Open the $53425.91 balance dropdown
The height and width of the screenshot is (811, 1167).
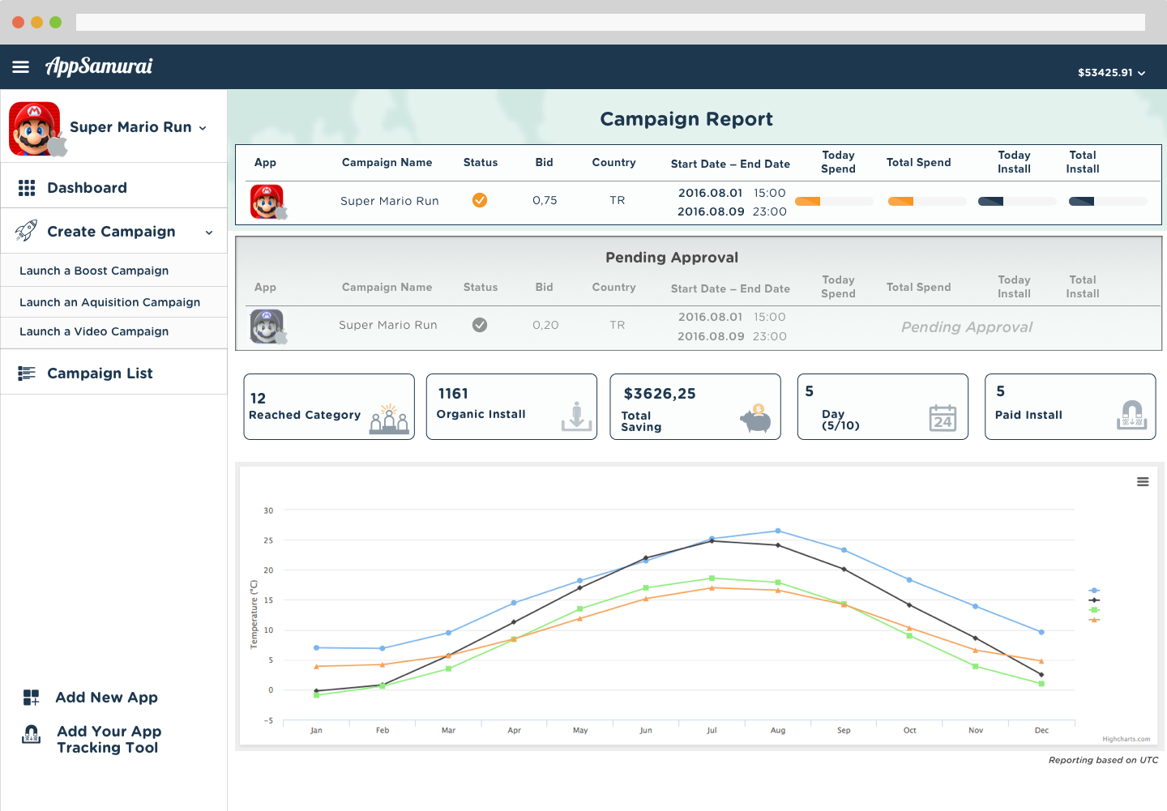[x=1111, y=72]
